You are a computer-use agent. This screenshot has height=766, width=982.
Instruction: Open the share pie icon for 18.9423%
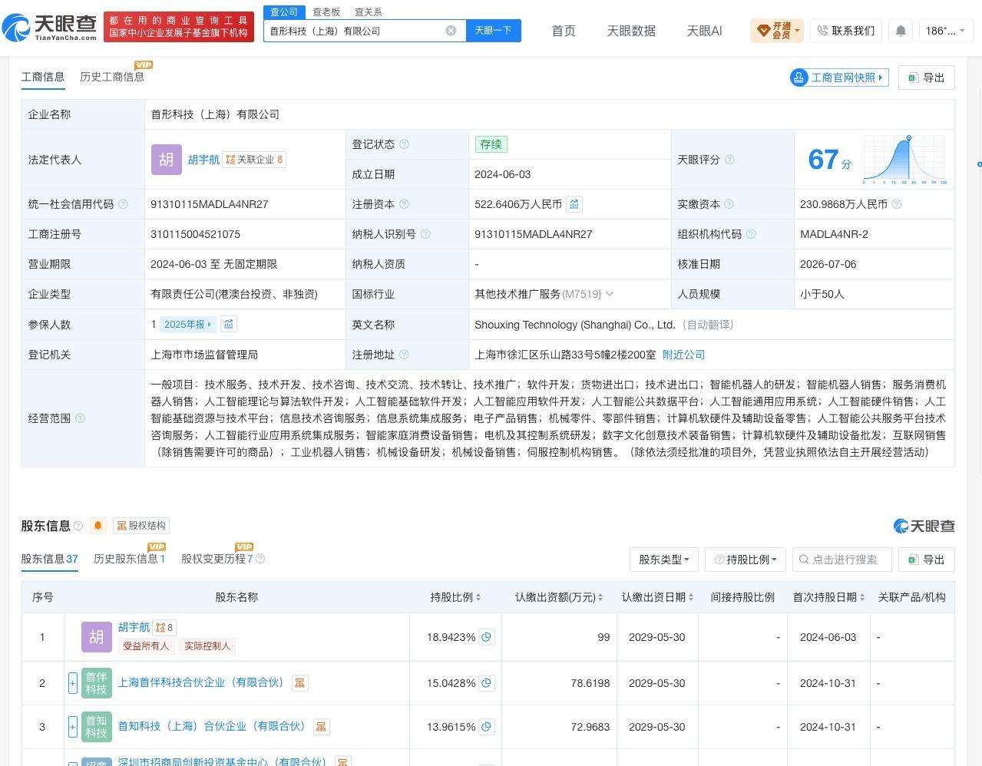pyautogui.click(x=486, y=637)
